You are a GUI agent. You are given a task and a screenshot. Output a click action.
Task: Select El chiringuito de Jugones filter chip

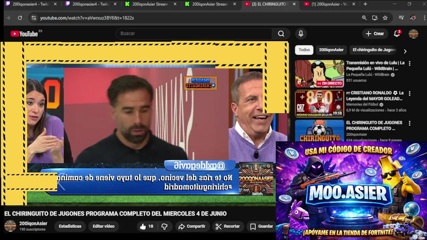coord(374,50)
